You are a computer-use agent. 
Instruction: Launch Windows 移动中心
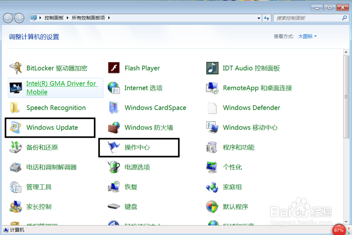coord(251,127)
